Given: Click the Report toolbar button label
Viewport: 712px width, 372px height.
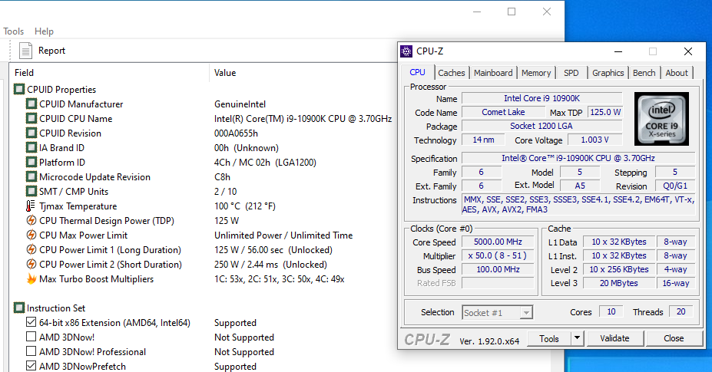Looking at the screenshot, I should 51,51.
